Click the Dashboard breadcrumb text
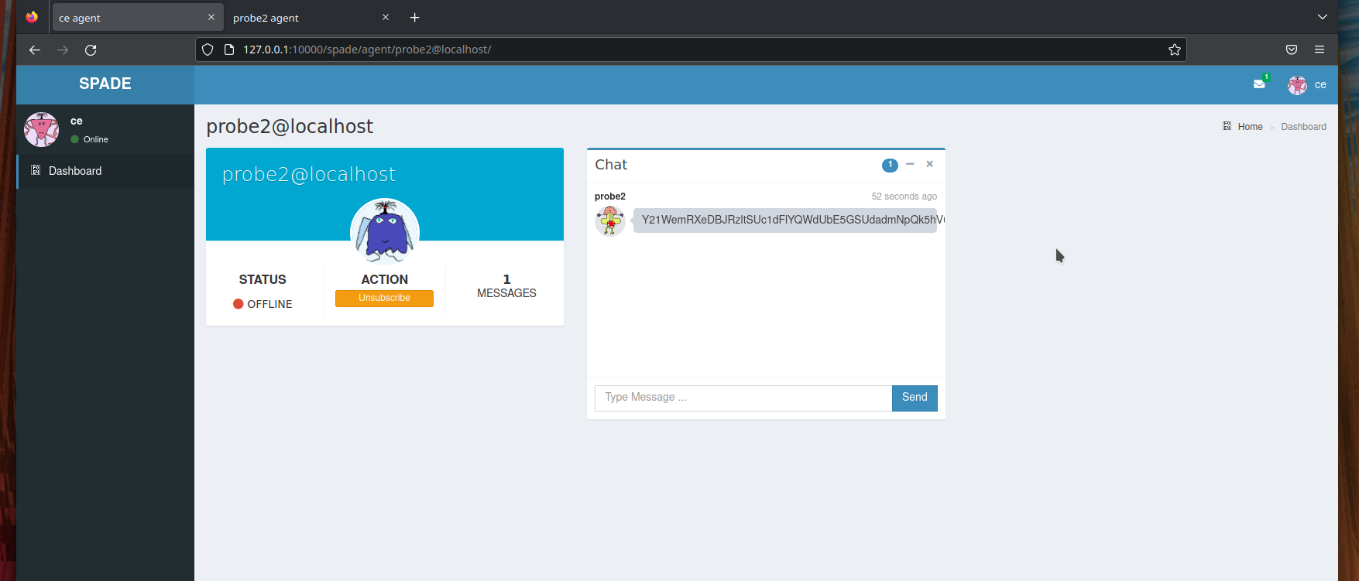 (x=1303, y=127)
